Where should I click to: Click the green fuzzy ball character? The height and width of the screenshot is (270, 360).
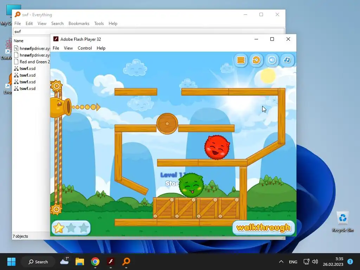(191, 185)
